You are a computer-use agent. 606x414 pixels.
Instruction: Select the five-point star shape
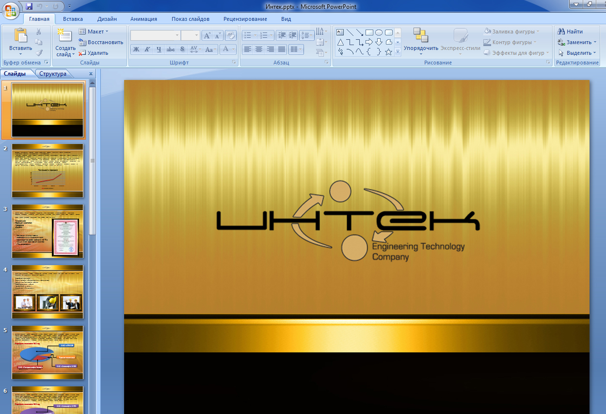pos(388,52)
